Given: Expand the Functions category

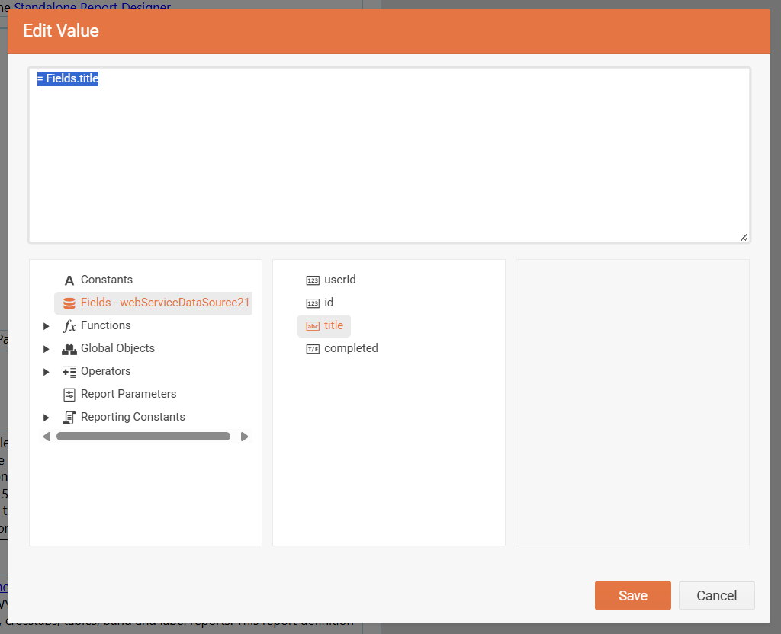Looking at the screenshot, I should 47,325.
